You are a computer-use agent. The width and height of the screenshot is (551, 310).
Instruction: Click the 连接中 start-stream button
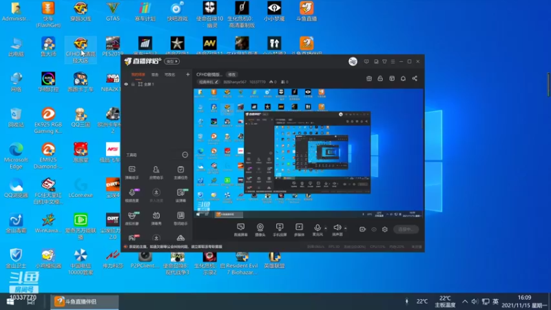[x=406, y=229]
